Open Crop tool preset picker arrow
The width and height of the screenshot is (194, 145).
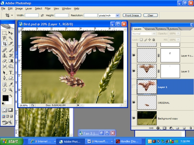(12, 15)
